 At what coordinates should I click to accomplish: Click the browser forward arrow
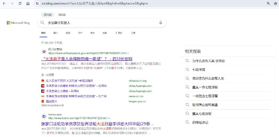point(12,3)
